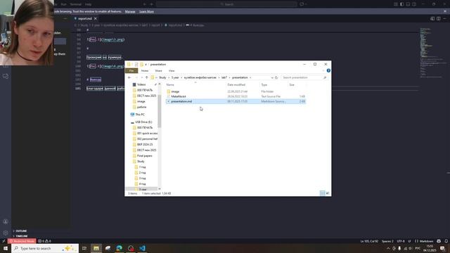Open VS Code manage gear icon

click(x=6, y=233)
